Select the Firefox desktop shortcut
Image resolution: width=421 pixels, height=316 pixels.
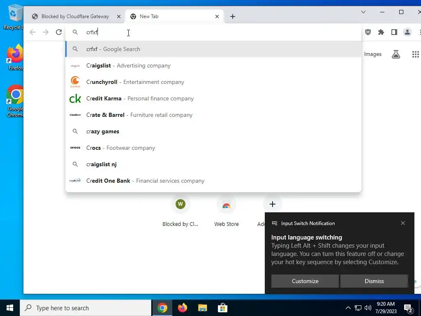pos(15,58)
